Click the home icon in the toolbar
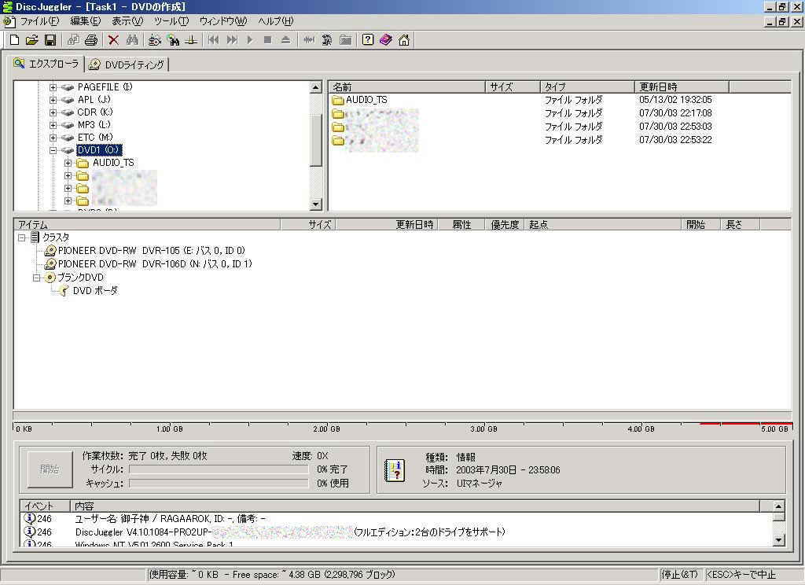 (x=404, y=40)
